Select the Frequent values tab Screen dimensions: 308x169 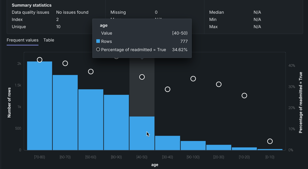point(23,40)
